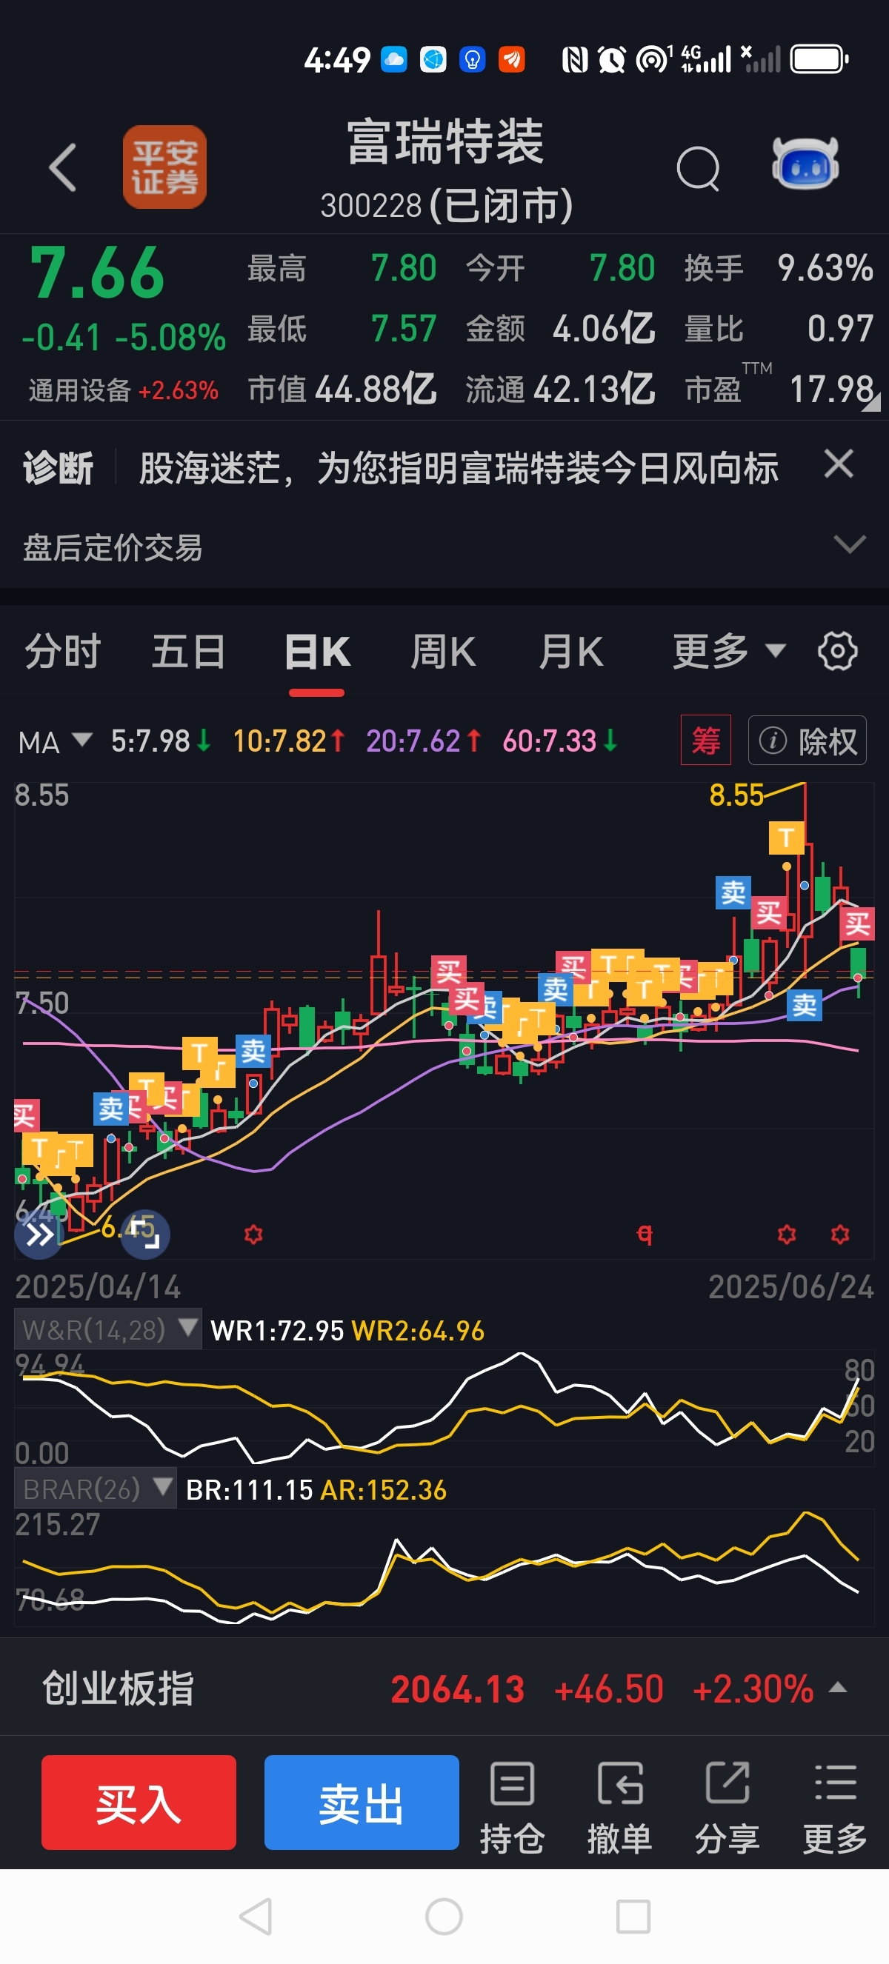The width and height of the screenshot is (889, 1964).
Task: Tap the double-arrow expand chart icon
Action: pos(39,1235)
